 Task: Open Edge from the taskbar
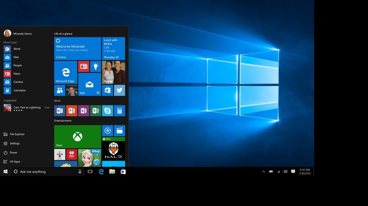click(x=101, y=171)
